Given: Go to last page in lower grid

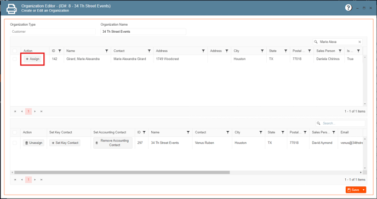Looking at the screenshot, I should (x=41, y=179).
